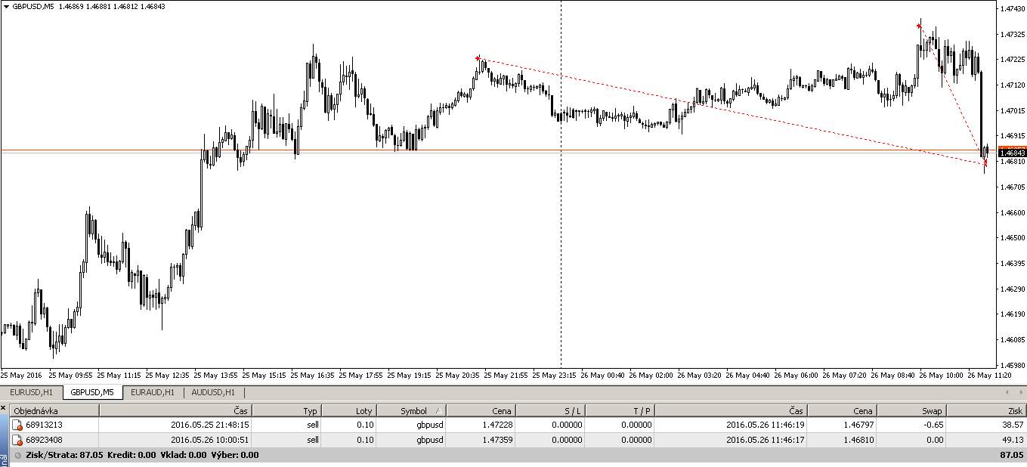
Task: Click close time 2016.05.26 11:46:17
Action: point(765,440)
